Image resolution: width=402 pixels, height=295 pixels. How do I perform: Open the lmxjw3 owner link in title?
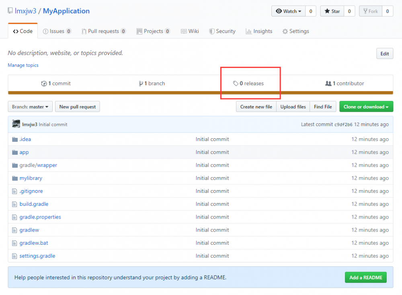[25, 11]
